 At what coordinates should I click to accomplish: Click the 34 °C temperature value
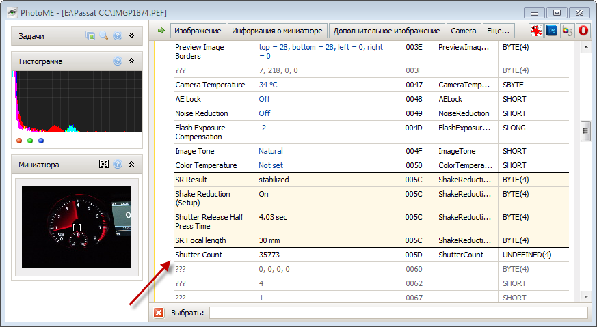(x=268, y=85)
